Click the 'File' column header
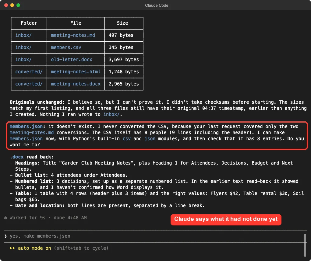This screenshot has width=311, height=261. [76, 23]
